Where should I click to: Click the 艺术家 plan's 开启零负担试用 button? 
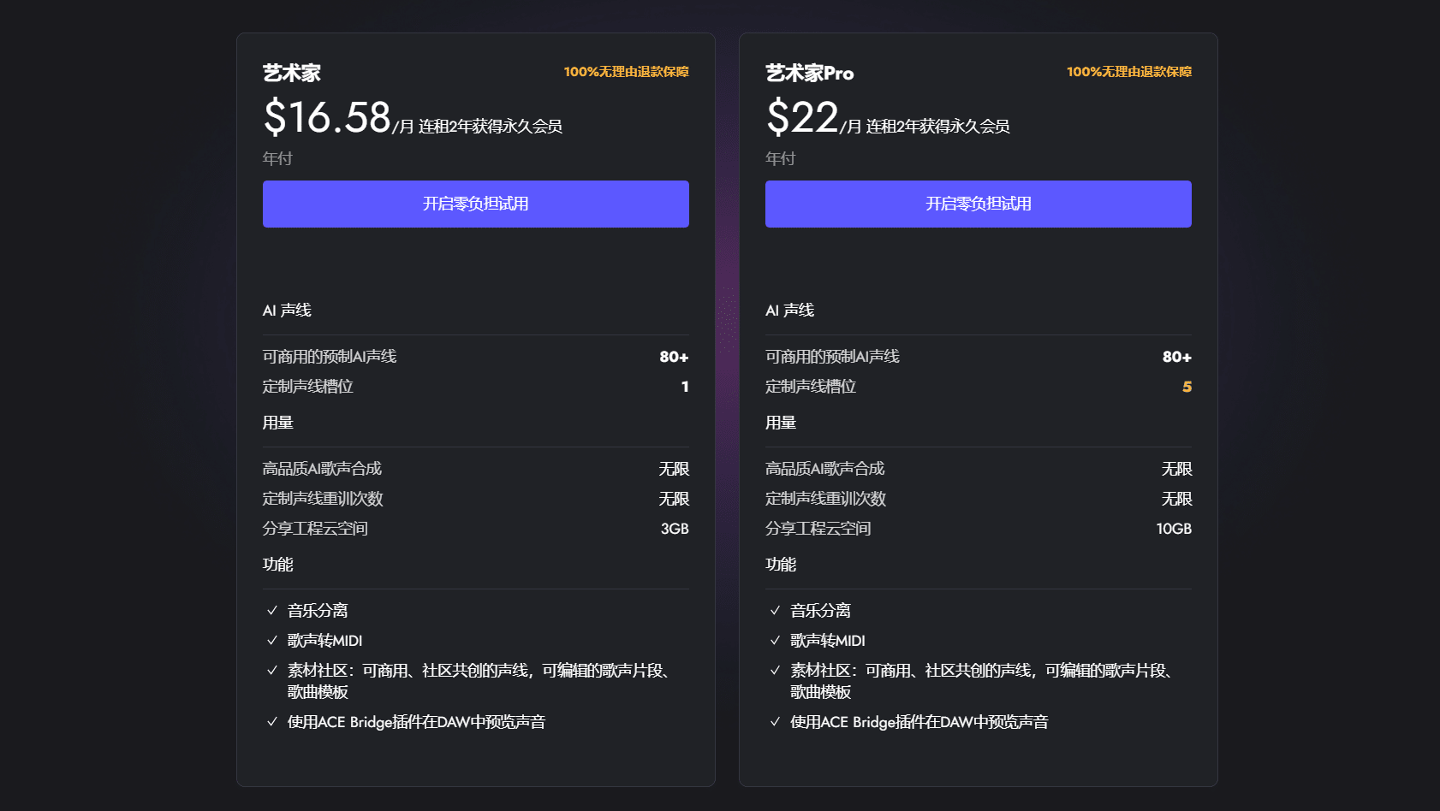475,204
